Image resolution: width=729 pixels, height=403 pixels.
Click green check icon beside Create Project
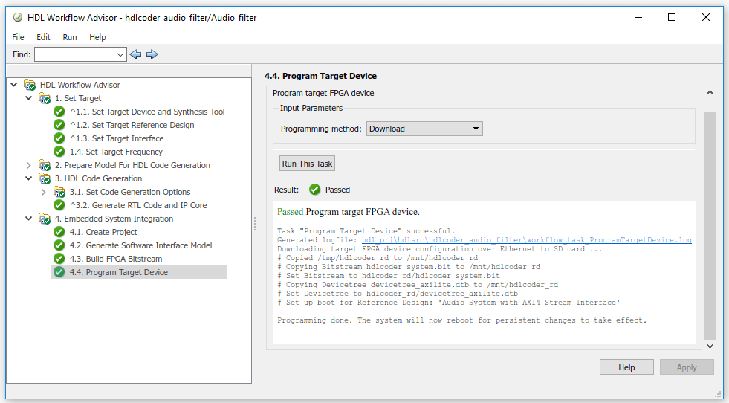(x=59, y=232)
